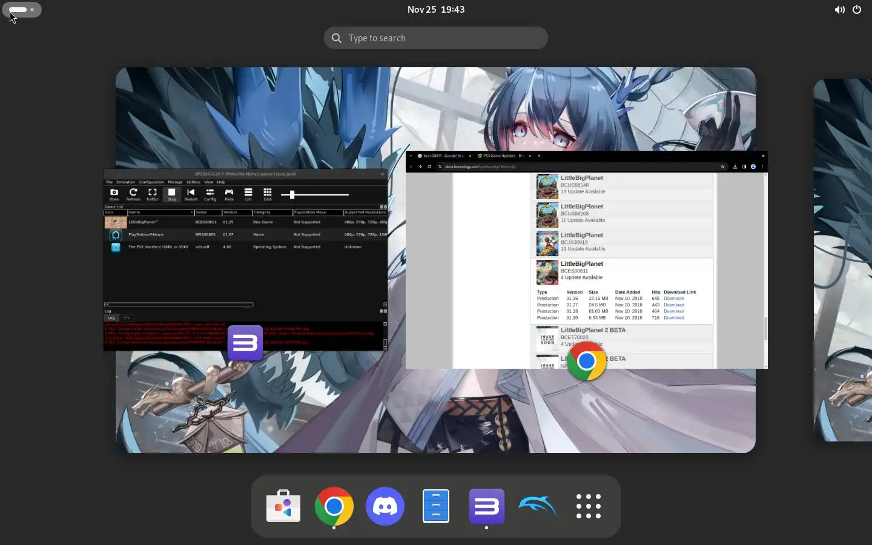Open the Chrome profile avatar icon
The image size is (872, 545).
pyautogui.click(x=753, y=167)
